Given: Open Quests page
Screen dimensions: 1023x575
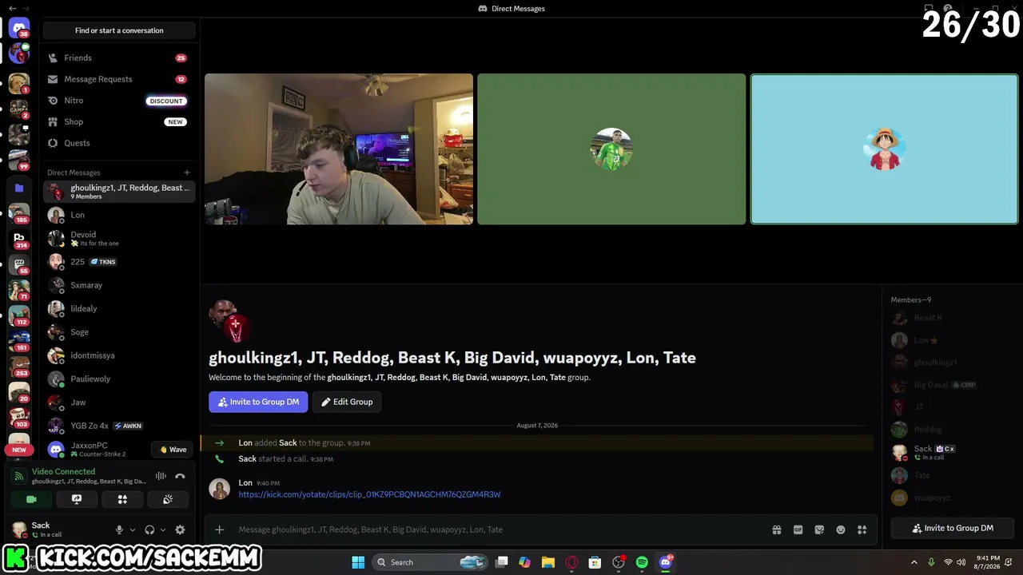Looking at the screenshot, I should pos(119,143).
